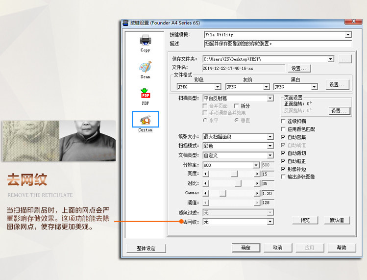Select the Scan palette icon
The image size is (367, 280).
(146, 67)
